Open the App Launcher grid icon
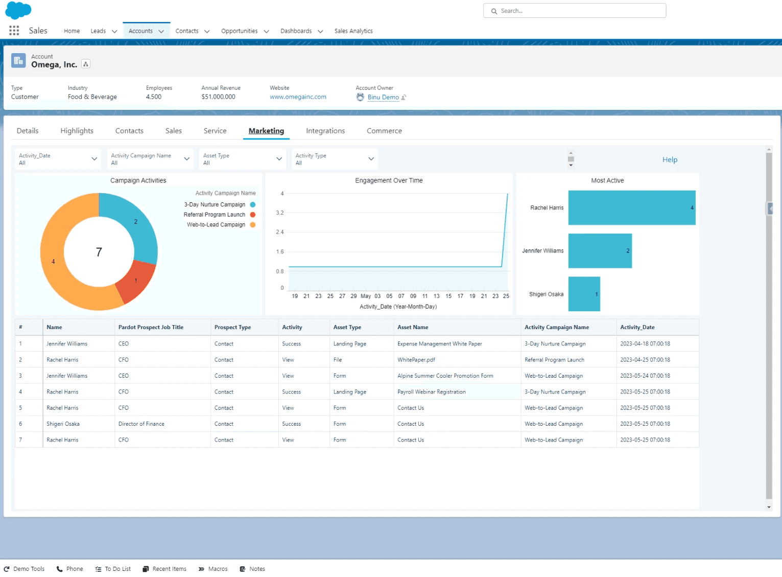The image size is (782, 577). coord(14,31)
